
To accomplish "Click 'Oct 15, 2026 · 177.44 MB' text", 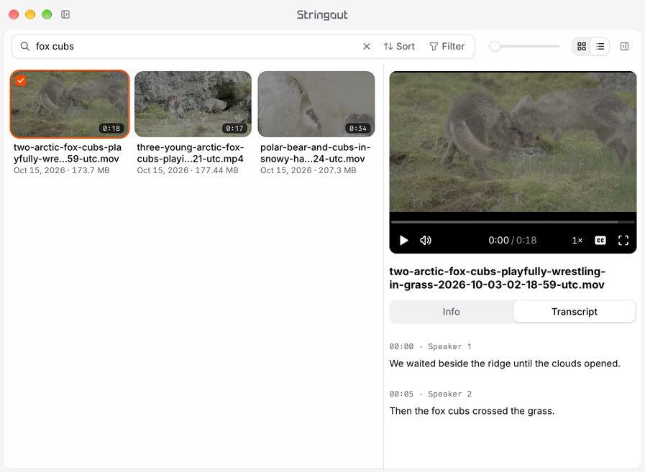I will click(188, 170).
